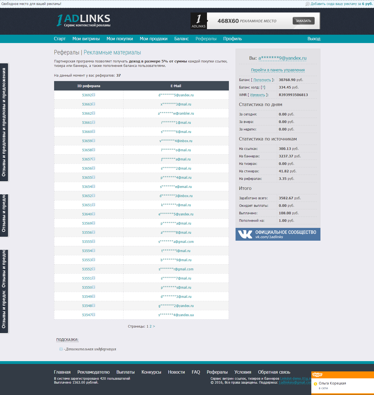Click the Skype icon in chat widget
This screenshot has width=374, height=395.
(317, 375)
